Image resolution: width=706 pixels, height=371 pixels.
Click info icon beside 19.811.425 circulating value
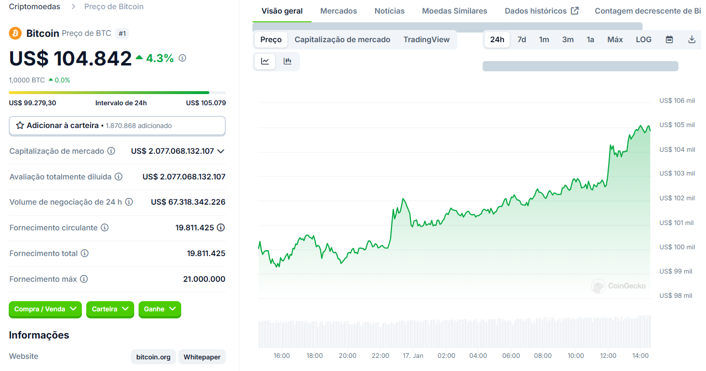click(x=221, y=227)
